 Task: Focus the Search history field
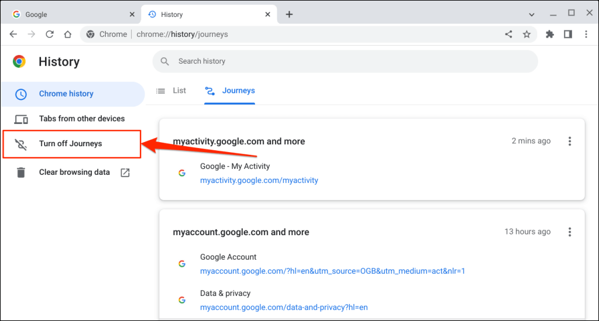point(345,61)
